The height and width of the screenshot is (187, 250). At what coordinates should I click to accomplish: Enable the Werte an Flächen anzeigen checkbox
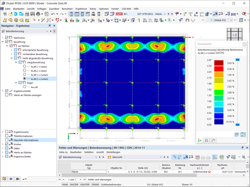[x=7, y=95]
